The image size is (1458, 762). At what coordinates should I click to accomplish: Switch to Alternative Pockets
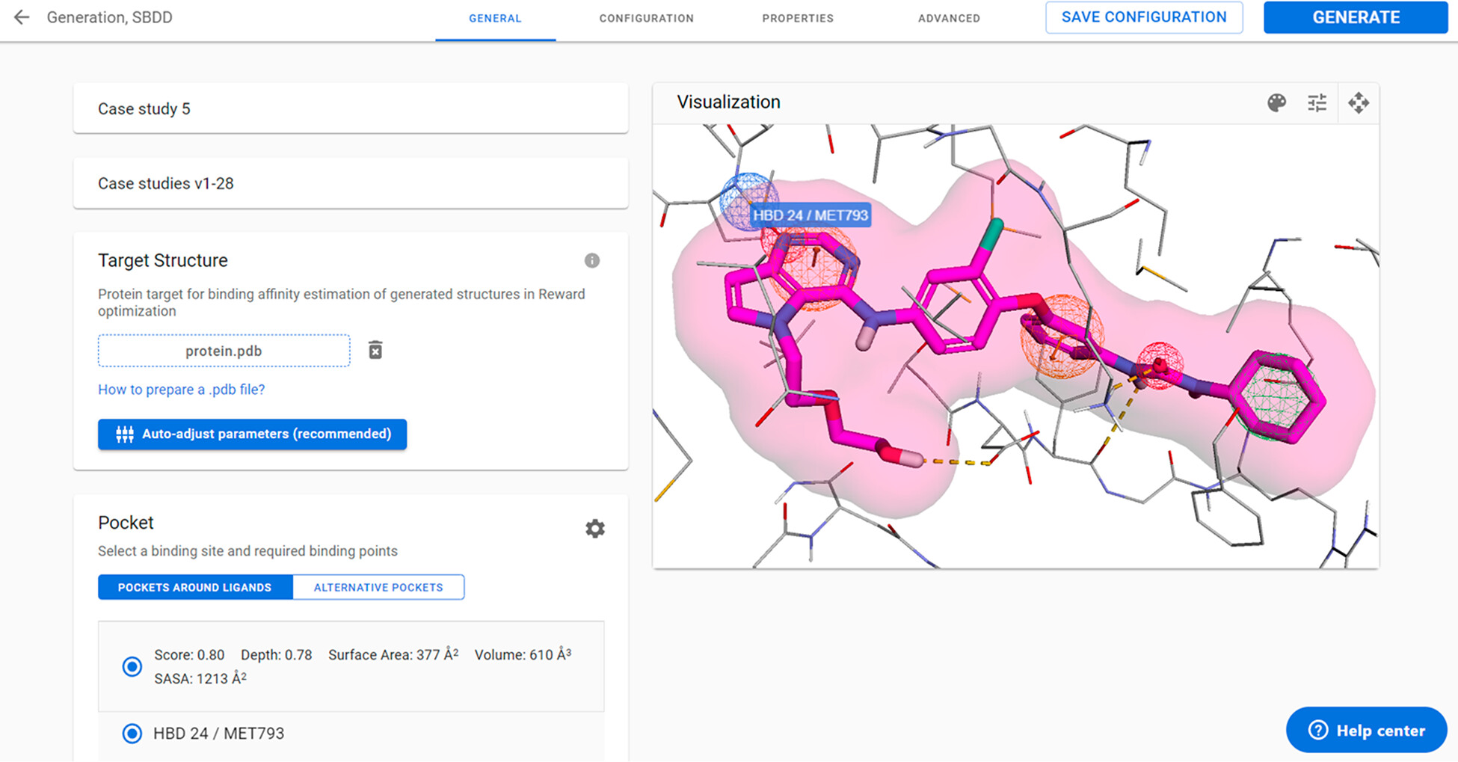(x=378, y=587)
